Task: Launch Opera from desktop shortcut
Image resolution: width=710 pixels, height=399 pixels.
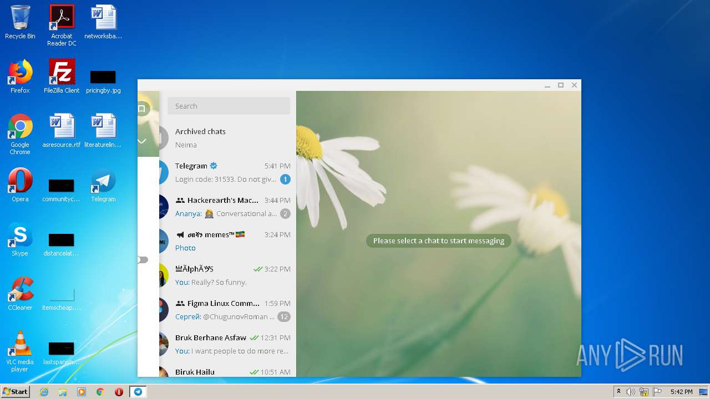Action: [x=20, y=185]
